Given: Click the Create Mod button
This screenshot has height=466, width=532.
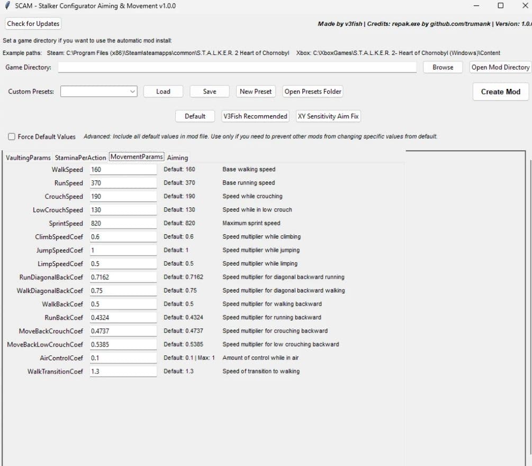Looking at the screenshot, I should pyautogui.click(x=500, y=92).
